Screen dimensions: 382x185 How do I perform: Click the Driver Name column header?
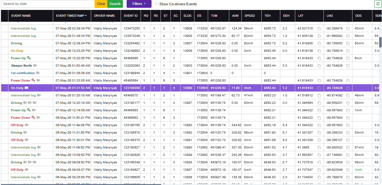point(105,16)
